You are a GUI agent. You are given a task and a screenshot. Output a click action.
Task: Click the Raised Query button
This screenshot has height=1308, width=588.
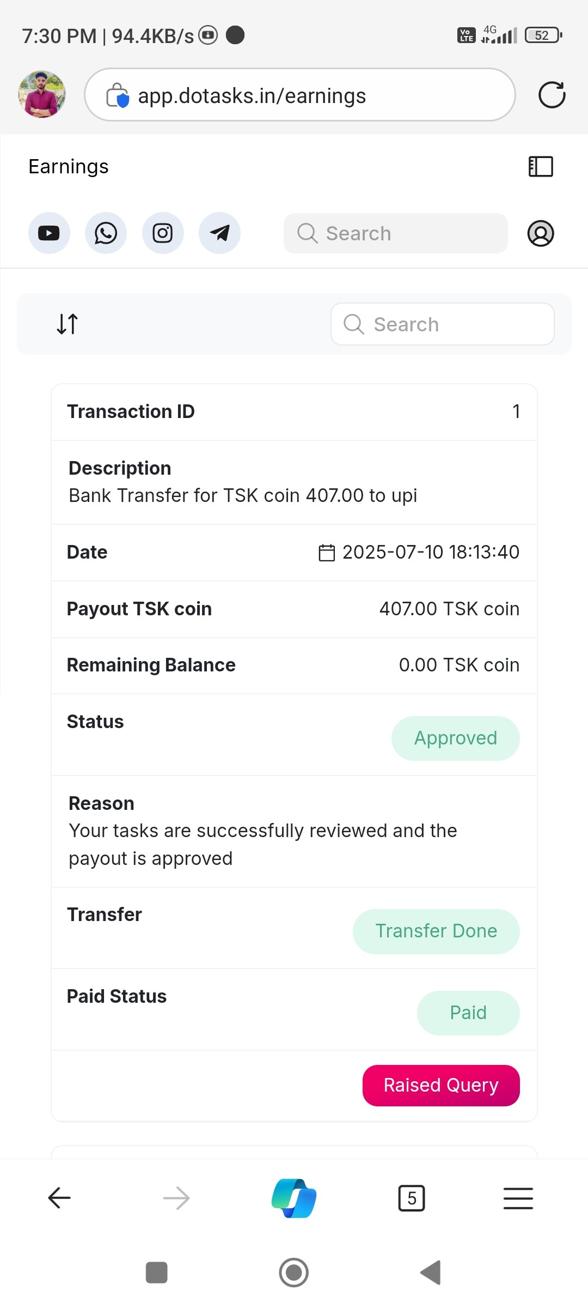pos(441,1085)
